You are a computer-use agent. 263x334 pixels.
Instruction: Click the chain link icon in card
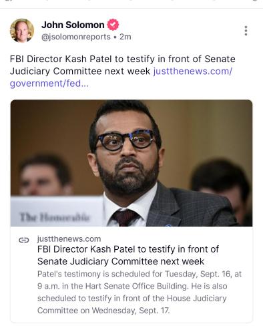(24, 240)
